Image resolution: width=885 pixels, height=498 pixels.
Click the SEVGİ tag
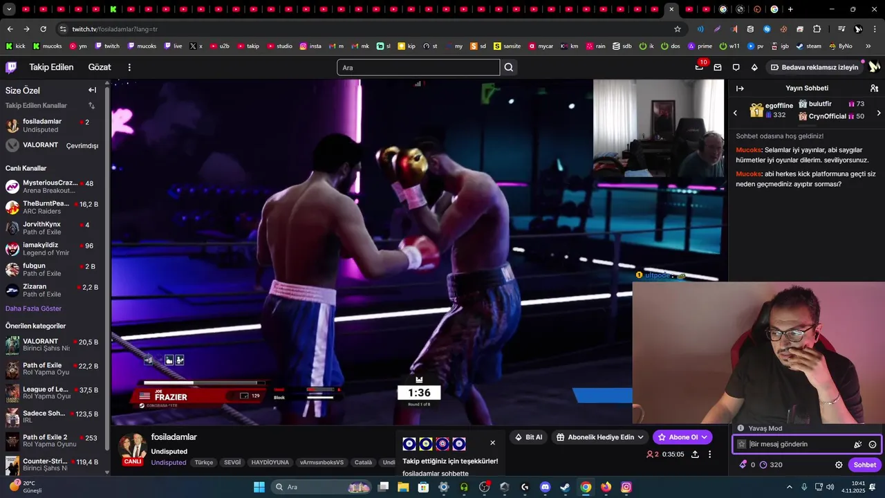point(232,462)
